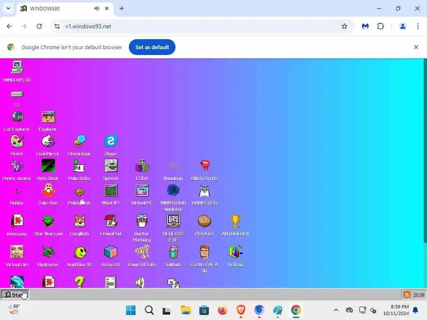Open the tab search dropdown arrow

coord(8,8)
